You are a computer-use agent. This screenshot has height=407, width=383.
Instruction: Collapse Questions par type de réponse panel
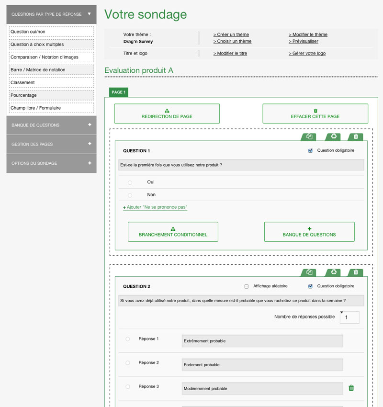click(89, 14)
